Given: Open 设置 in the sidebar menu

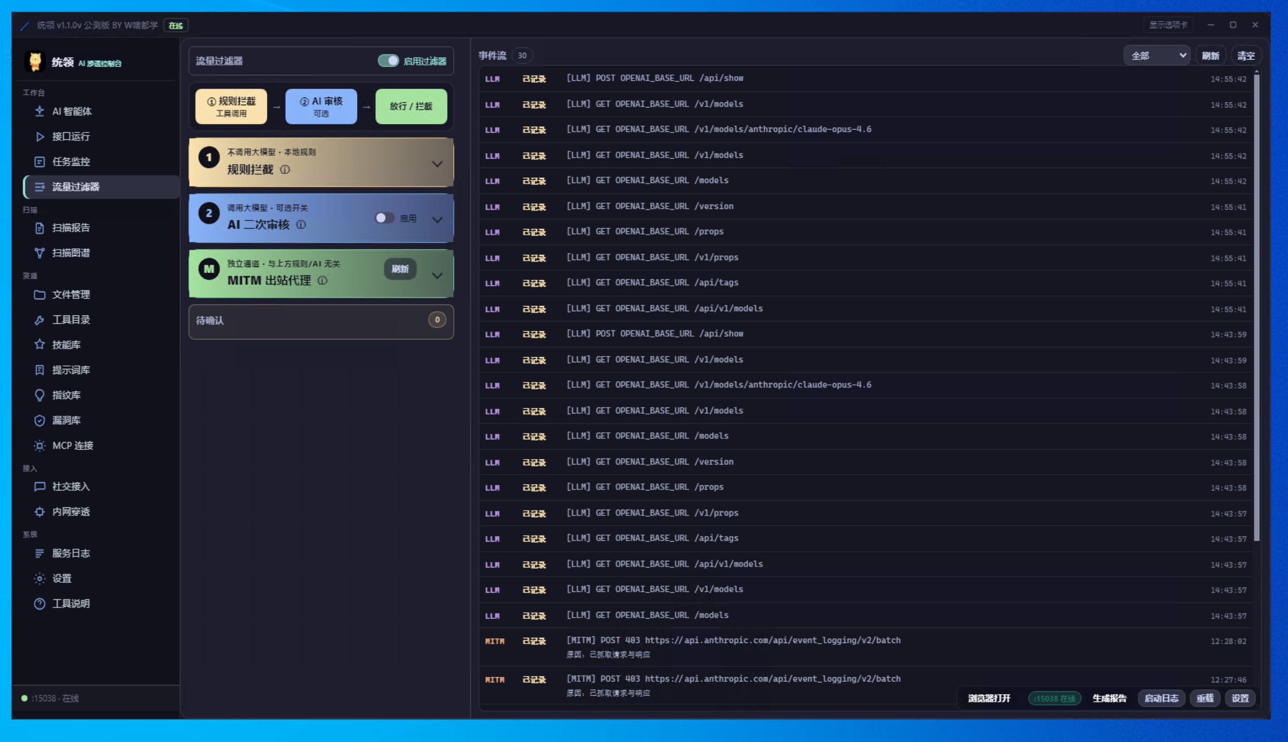Looking at the screenshot, I should [101, 578].
